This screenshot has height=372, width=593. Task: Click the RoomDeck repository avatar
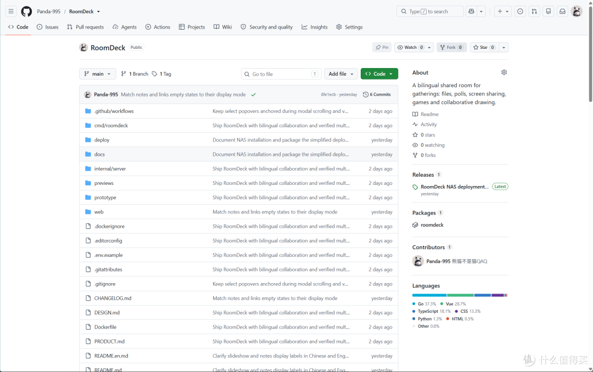pos(83,47)
